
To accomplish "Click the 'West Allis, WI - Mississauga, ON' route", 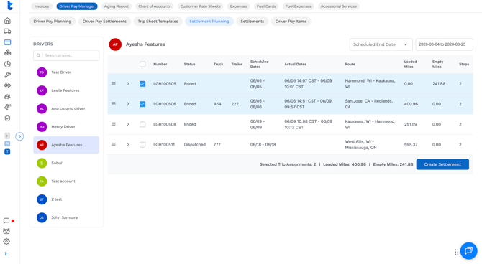I will click(x=360, y=144).
